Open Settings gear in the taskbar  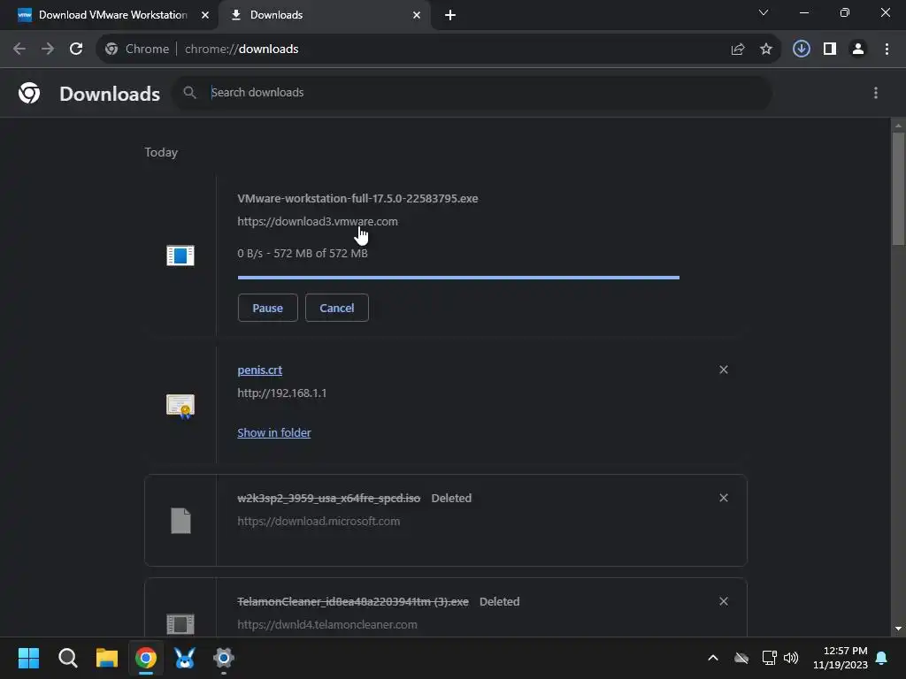click(224, 658)
